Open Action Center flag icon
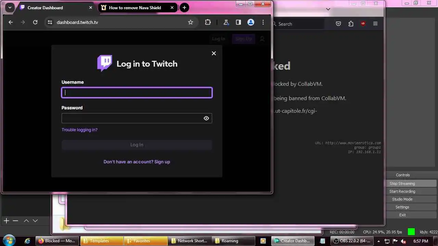This screenshot has width=438, height=246. click(x=395, y=241)
